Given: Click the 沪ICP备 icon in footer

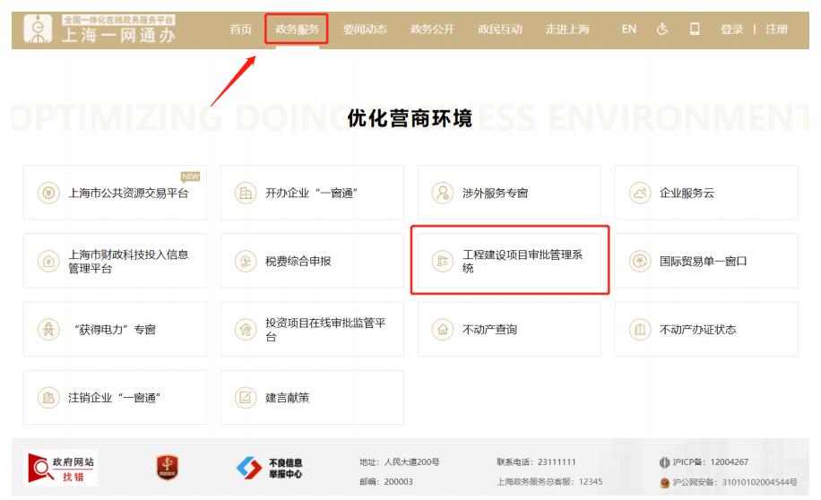Looking at the screenshot, I should click(664, 461).
